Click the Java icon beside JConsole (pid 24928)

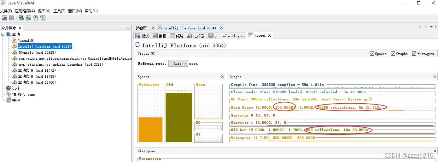pos(15,52)
